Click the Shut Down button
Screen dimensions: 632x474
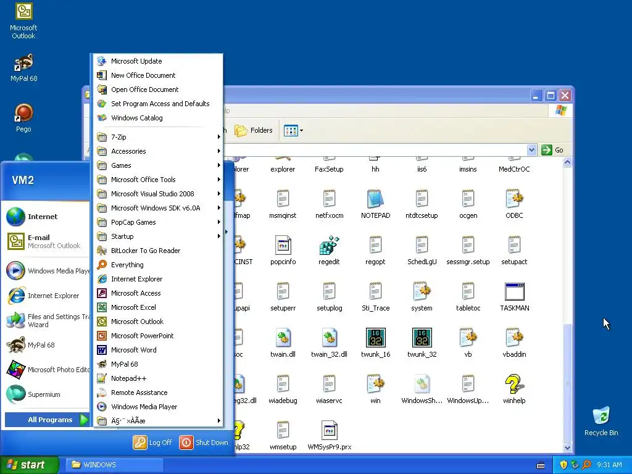click(x=204, y=442)
